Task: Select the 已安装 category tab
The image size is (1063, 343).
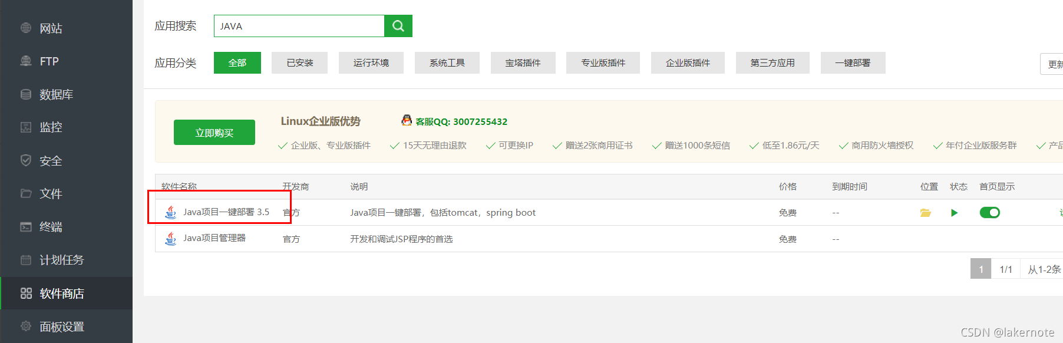Action: pos(299,62)
